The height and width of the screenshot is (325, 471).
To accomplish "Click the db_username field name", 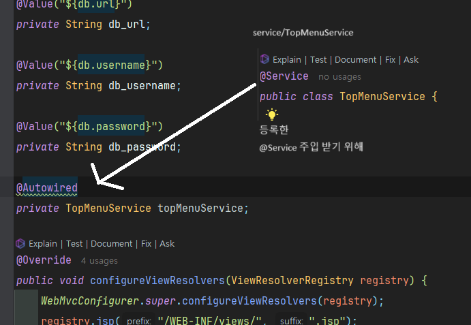I will coord(142,86).
